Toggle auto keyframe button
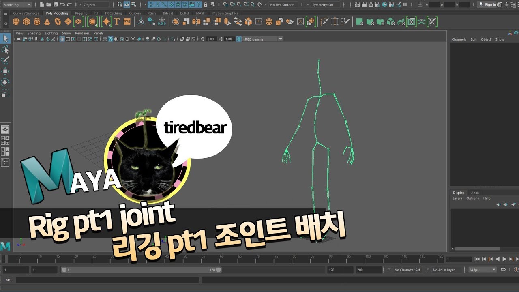The image size is (519, 292). [x=516, y=270]
